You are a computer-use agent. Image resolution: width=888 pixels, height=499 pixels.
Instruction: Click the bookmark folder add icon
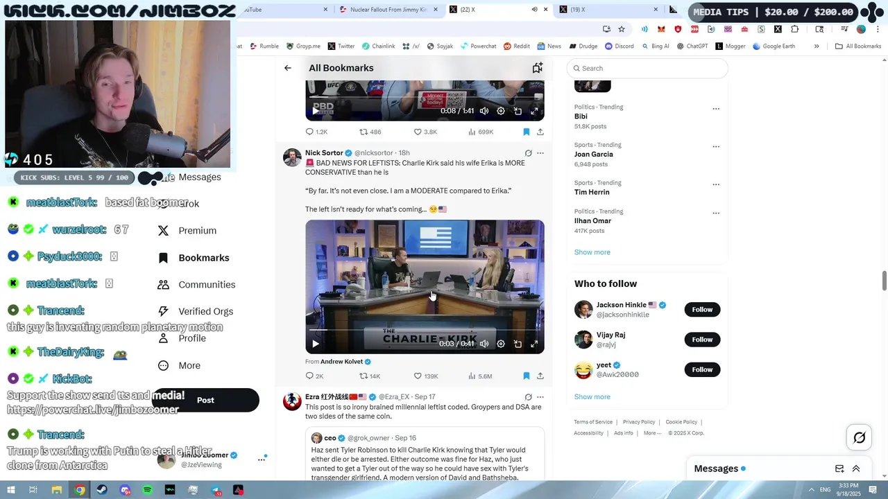click(x=537, y=68)
